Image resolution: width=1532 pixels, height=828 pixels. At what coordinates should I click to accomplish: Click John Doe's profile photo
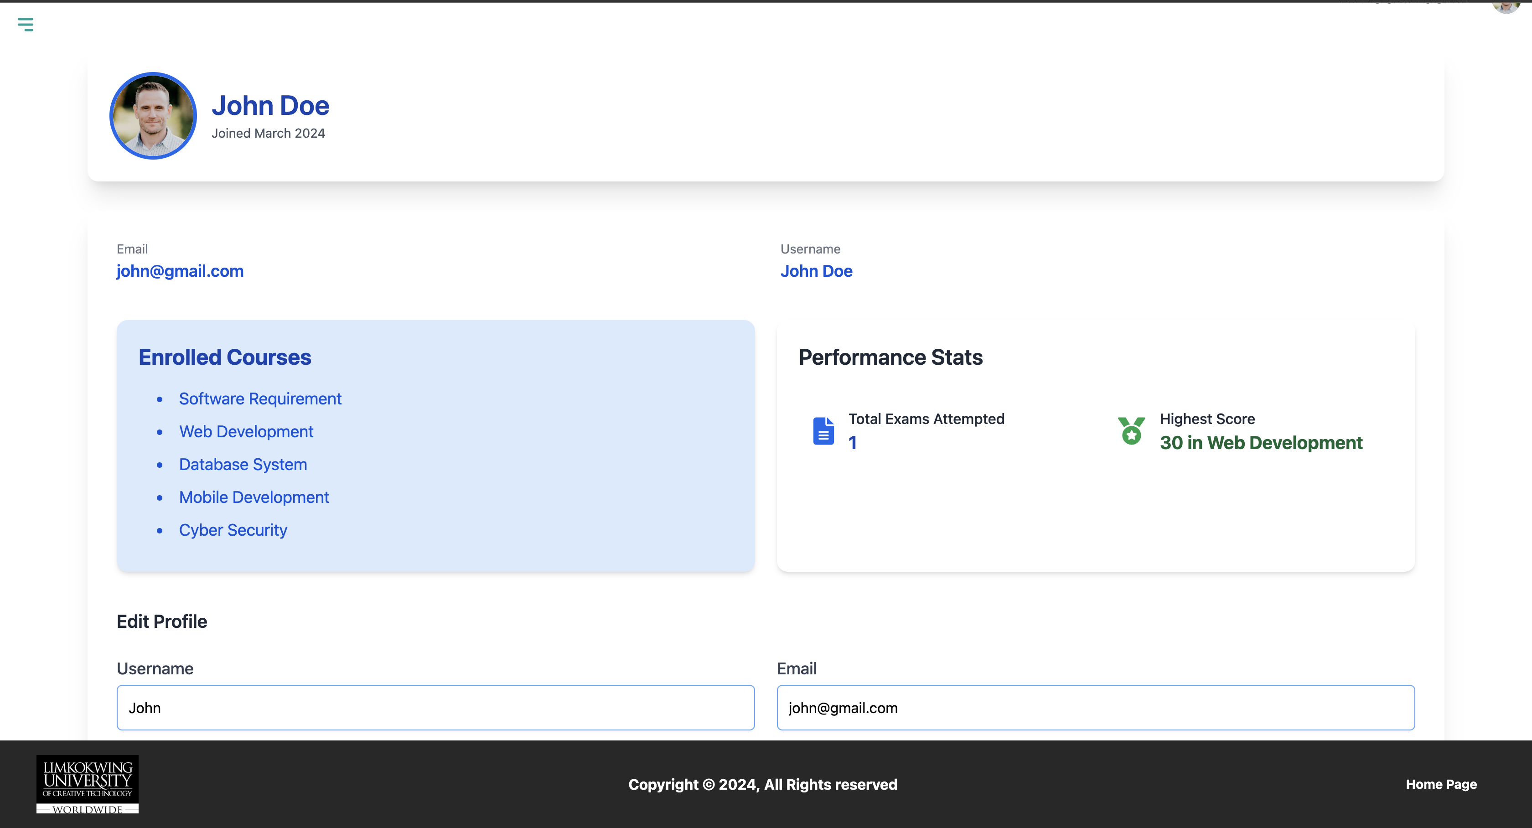pos(153,116)
